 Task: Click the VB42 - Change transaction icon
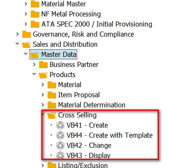pos(60,145)
